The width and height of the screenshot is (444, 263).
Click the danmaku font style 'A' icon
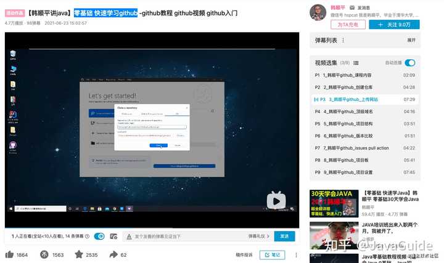point(129,237)
